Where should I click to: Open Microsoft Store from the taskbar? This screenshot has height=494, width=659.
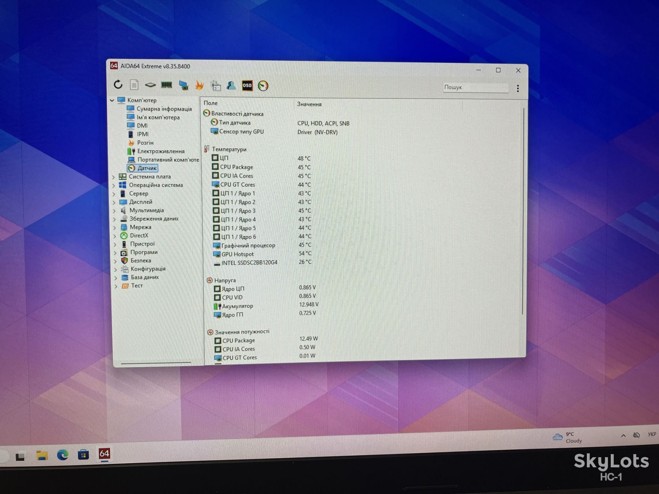pos(83,455)
